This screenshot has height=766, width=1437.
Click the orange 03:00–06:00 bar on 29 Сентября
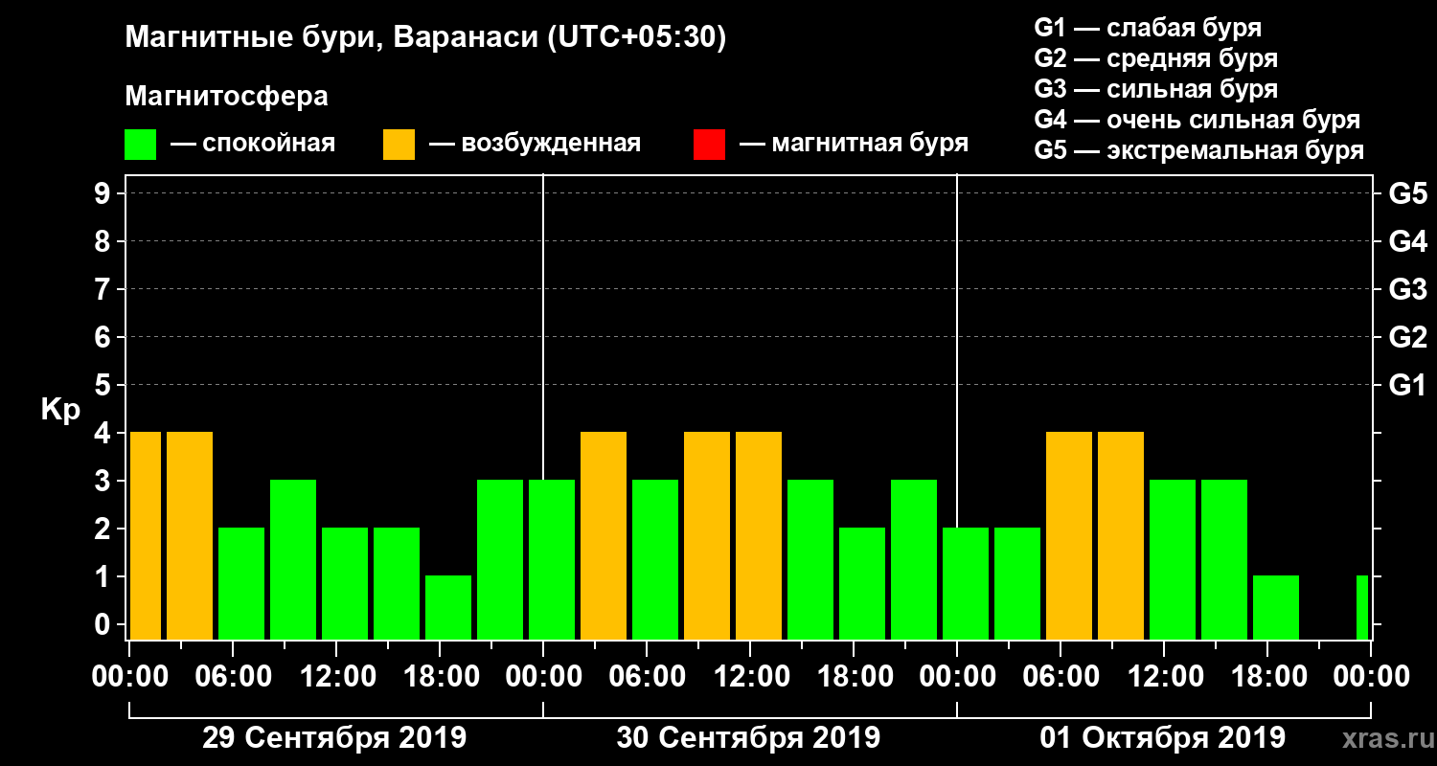190,535
